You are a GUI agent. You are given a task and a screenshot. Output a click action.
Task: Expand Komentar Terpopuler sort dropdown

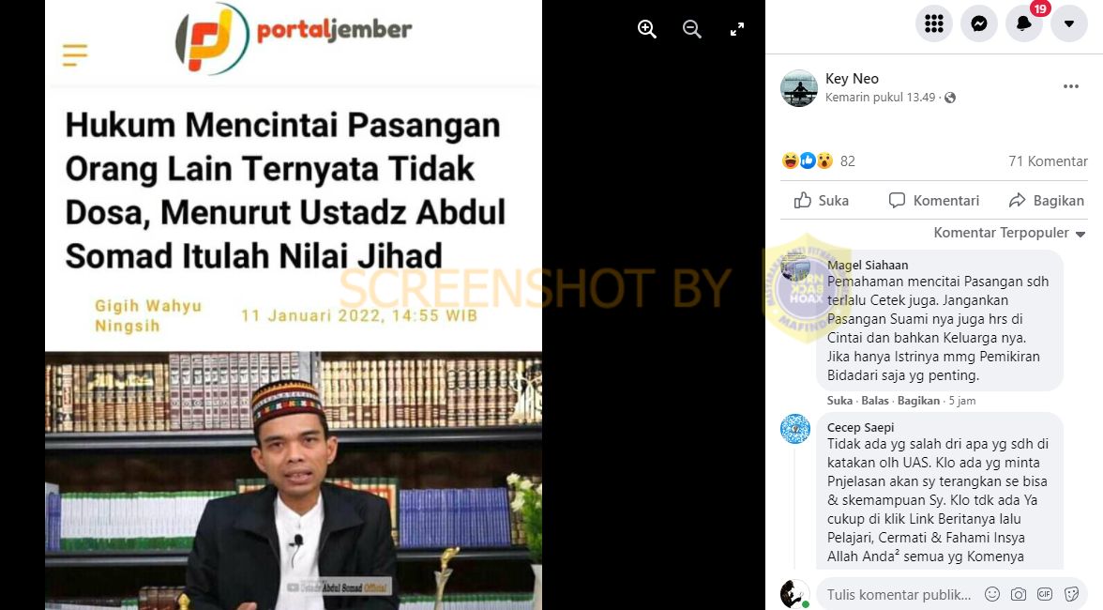coord(1009,233)
